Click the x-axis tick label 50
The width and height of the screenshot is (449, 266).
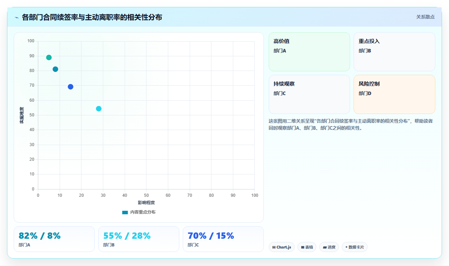[146, 195]
